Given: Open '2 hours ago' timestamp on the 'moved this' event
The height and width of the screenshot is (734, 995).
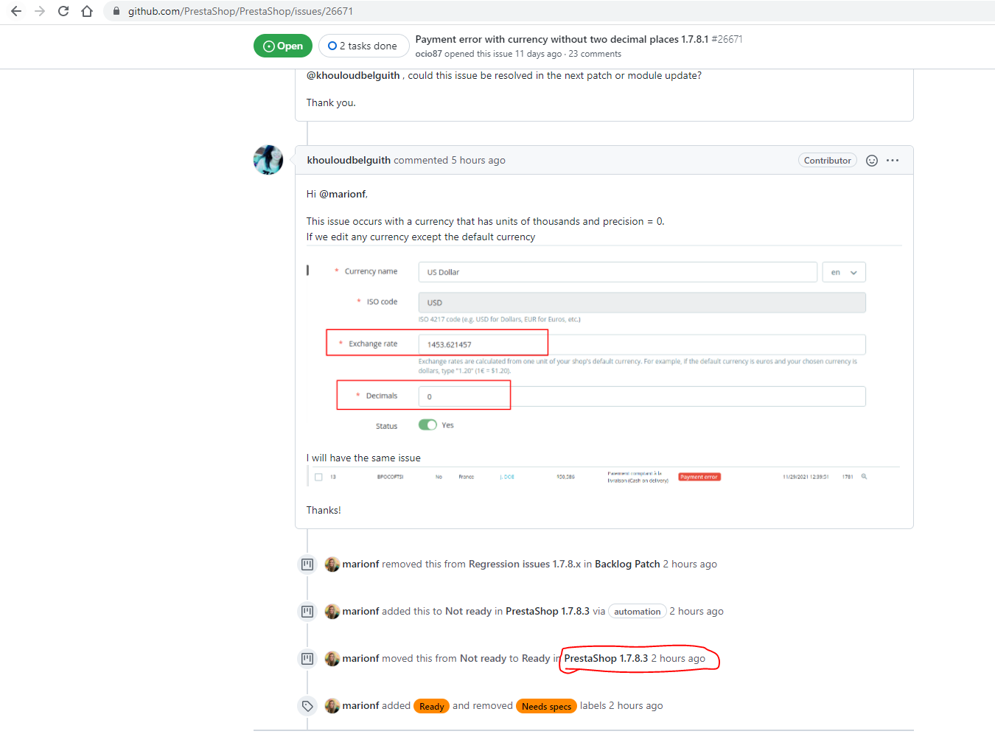Looking at the screenshot, I should (x=678, y=658).
